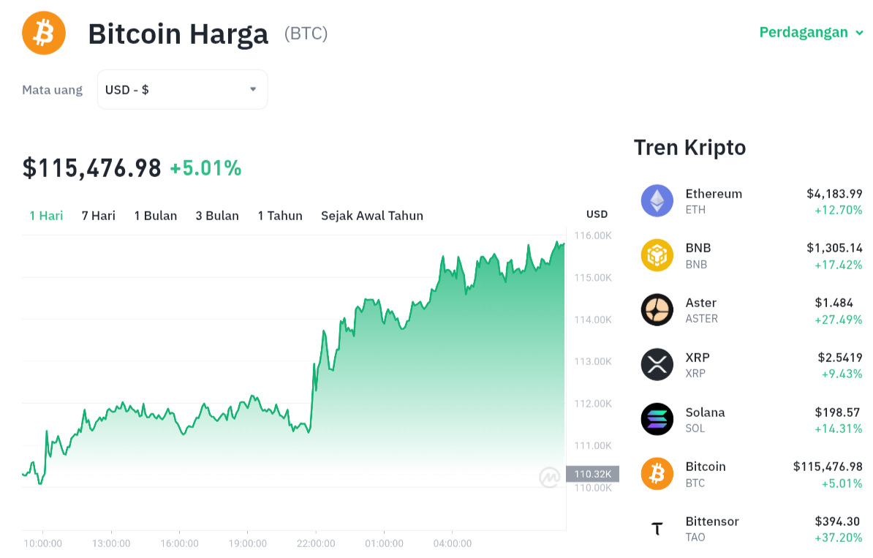Click the Ethereum coin icon
873x558 pixels.
(x=657, y=200)
